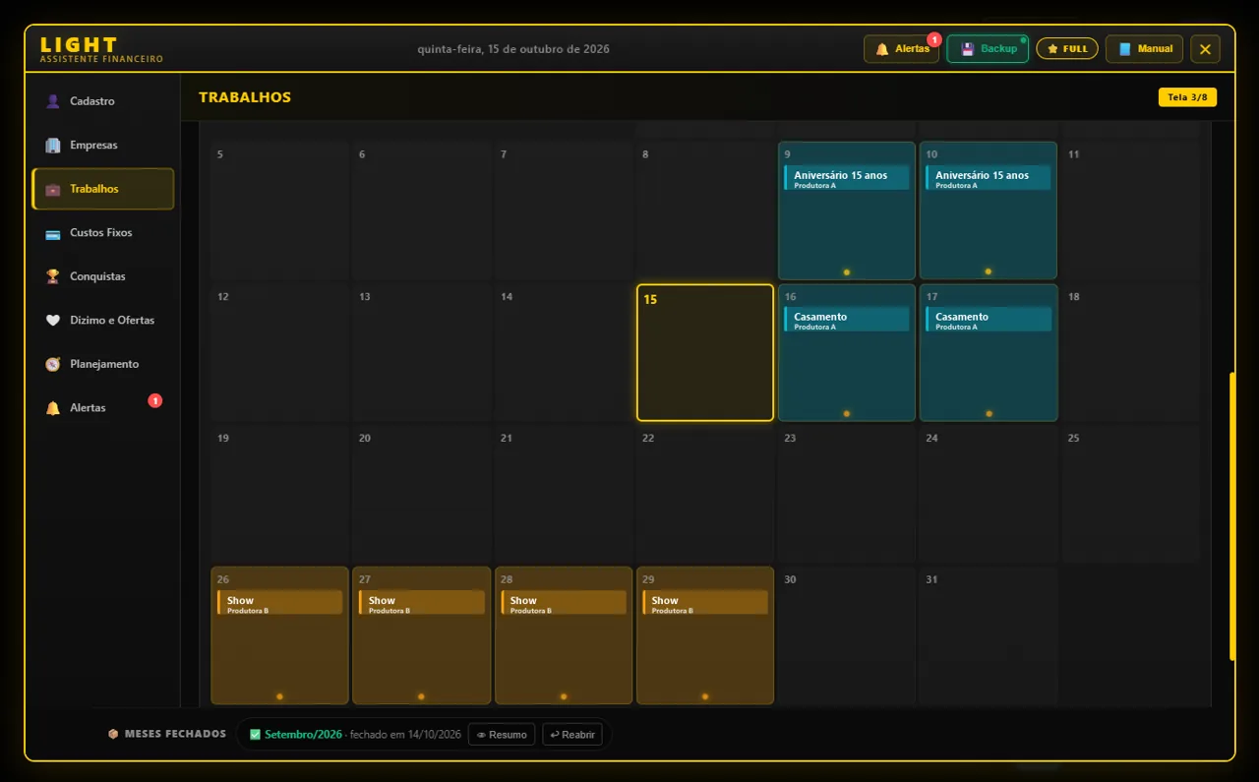Image resolution: width=1259 pixels, height=782 pixels.
Task: Click the heart icon beside Dízimo e Ofertas
Action: [x=53, y=321]
